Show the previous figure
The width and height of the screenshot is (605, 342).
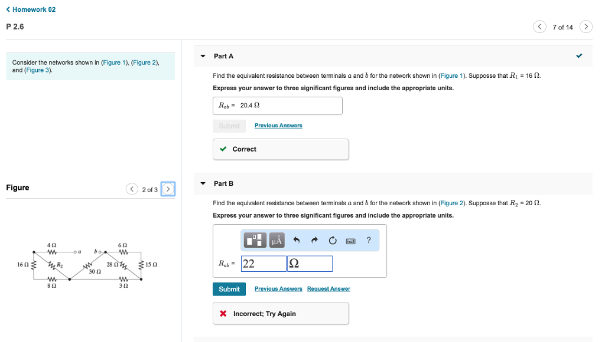tap(132, 189)
